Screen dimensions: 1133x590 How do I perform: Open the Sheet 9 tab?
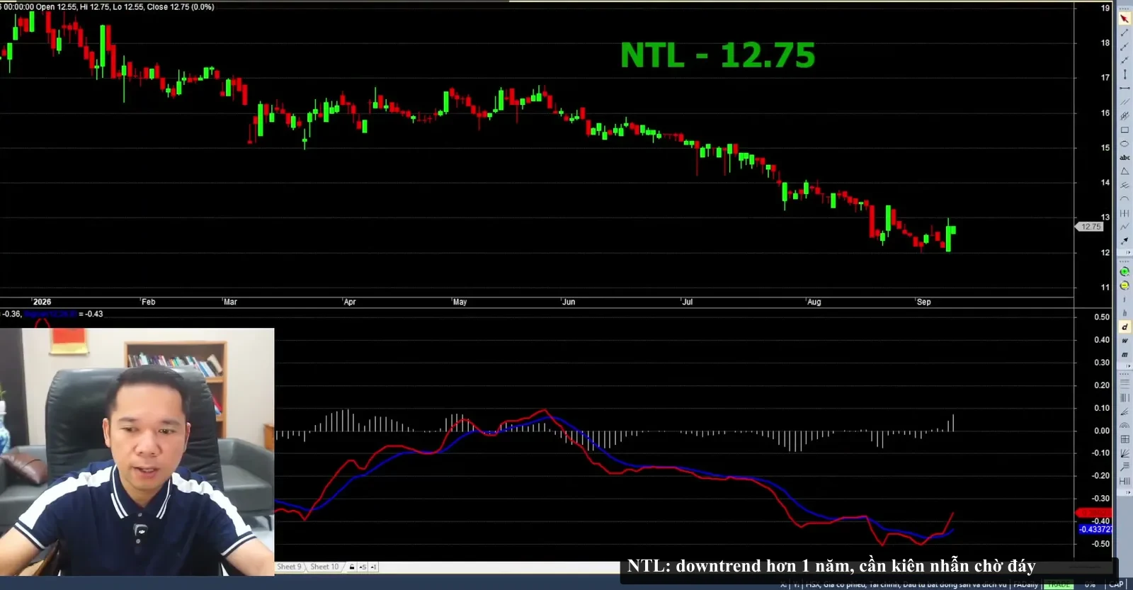[x=289, y=567]
